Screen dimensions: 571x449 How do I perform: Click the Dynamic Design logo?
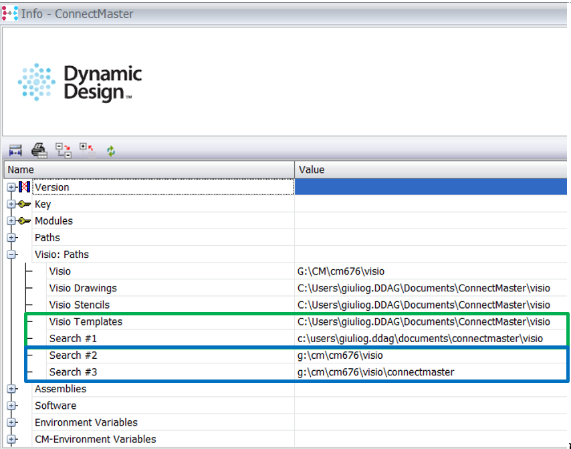(80, 83)
